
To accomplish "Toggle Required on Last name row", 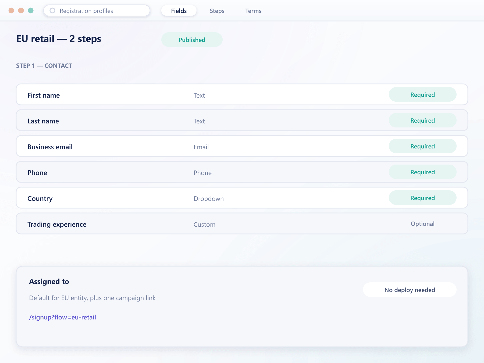I will point(422,120).
